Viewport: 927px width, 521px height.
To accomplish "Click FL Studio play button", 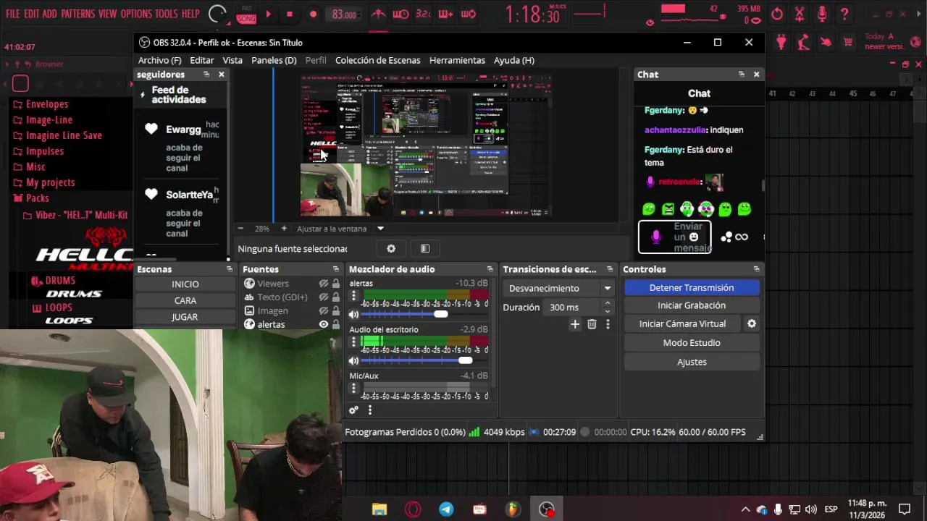I will [x=268, y=14].
